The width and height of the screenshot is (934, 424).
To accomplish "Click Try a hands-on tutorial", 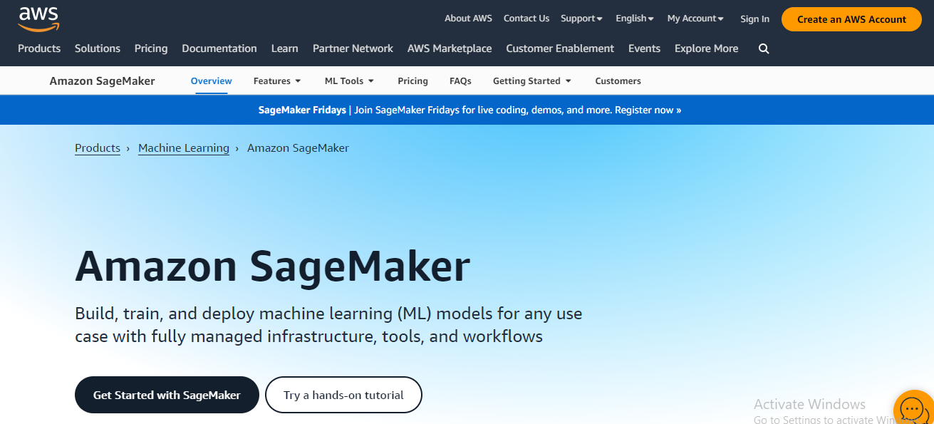I will pyautogui.click(x=343, y=395).
